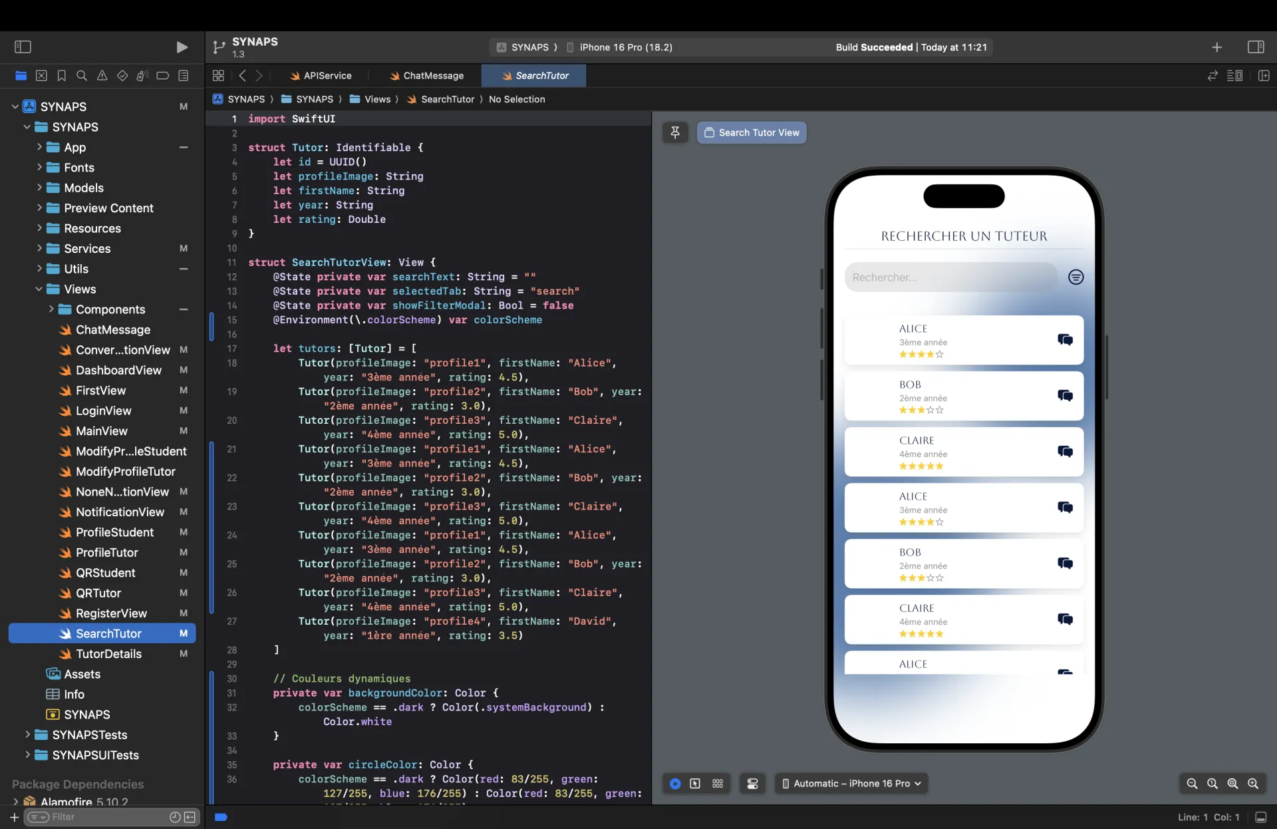Click the SearchTutor breadcrumb in jump bar

440,99
